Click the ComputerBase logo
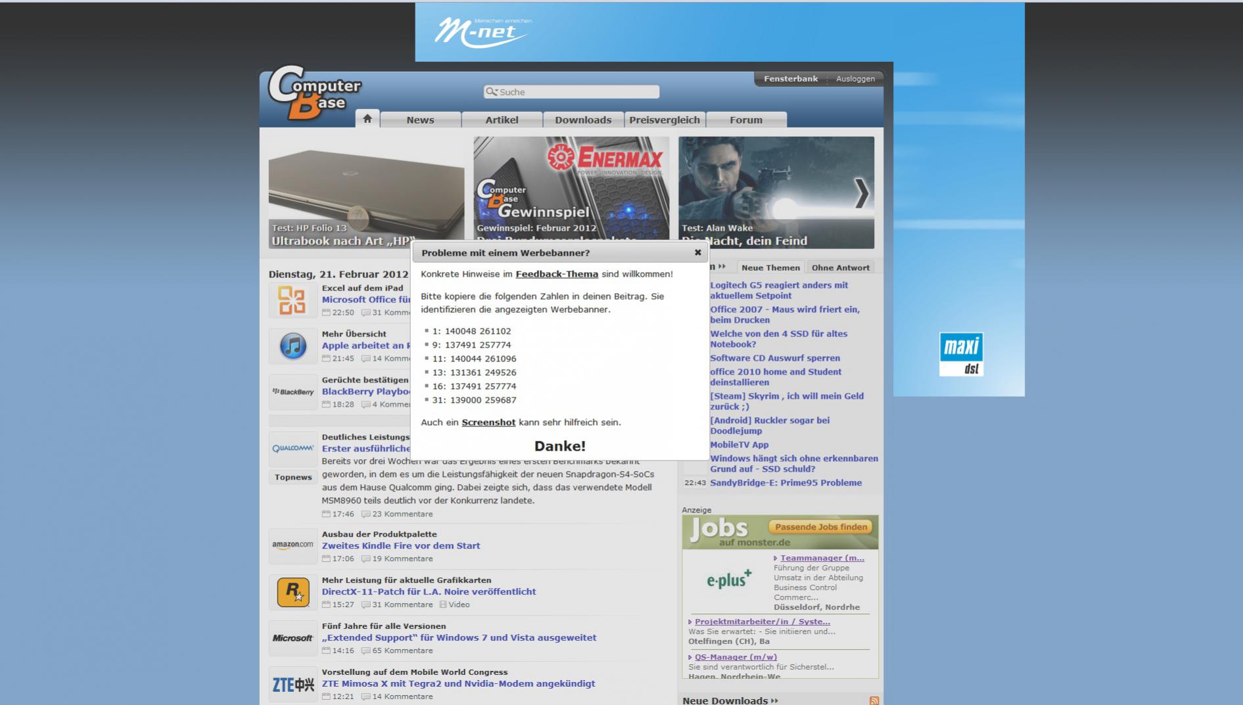 [x=314, y=93]
